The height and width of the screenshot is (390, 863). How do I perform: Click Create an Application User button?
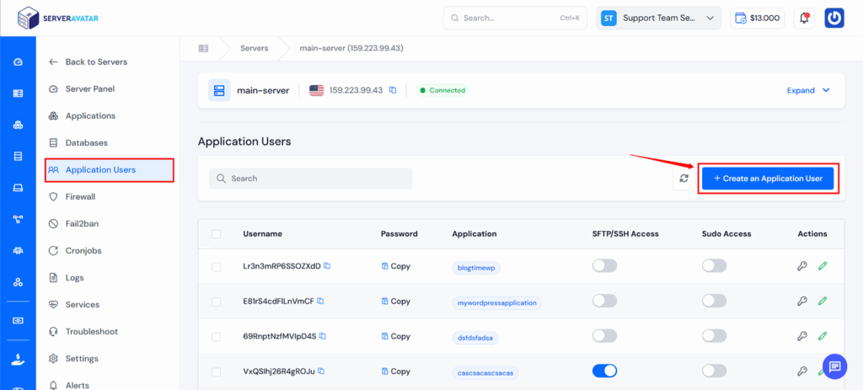pyautogui.click(x=768, y=179)
